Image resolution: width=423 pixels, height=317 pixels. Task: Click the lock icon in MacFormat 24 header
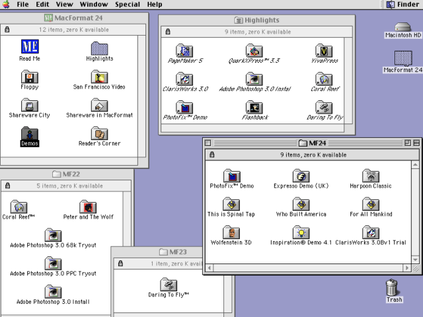coord(7,29)
